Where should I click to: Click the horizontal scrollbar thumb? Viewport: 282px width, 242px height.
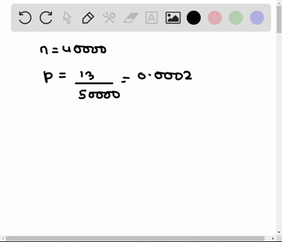coord(135,238)
